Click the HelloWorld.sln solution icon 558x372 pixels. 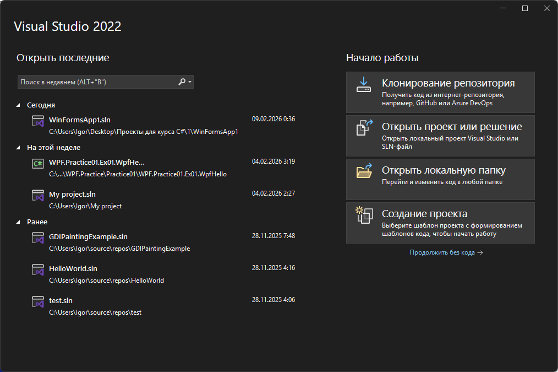coord(38,270)
